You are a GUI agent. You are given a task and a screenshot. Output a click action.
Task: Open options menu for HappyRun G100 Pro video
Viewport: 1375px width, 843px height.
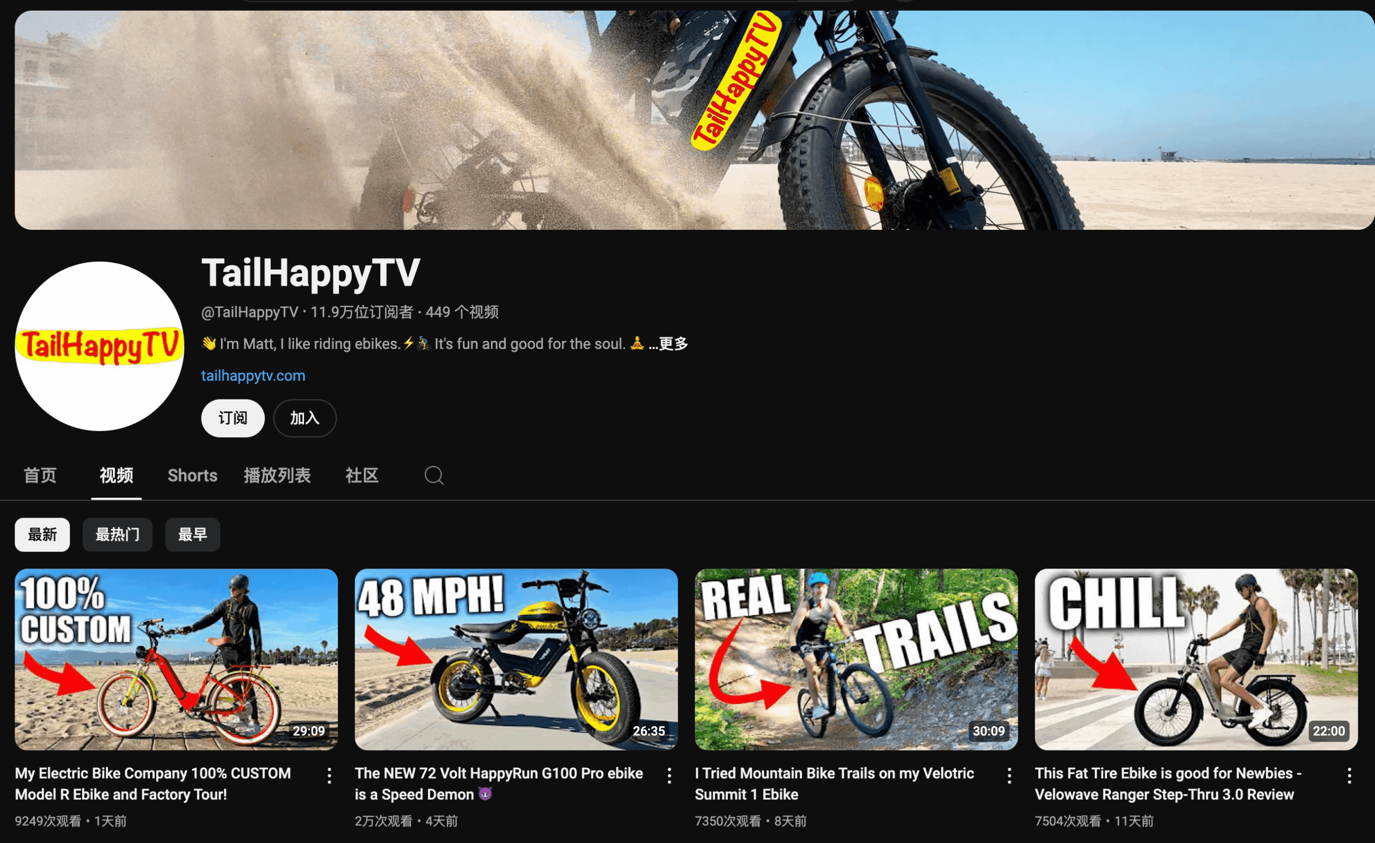[669, 775]
